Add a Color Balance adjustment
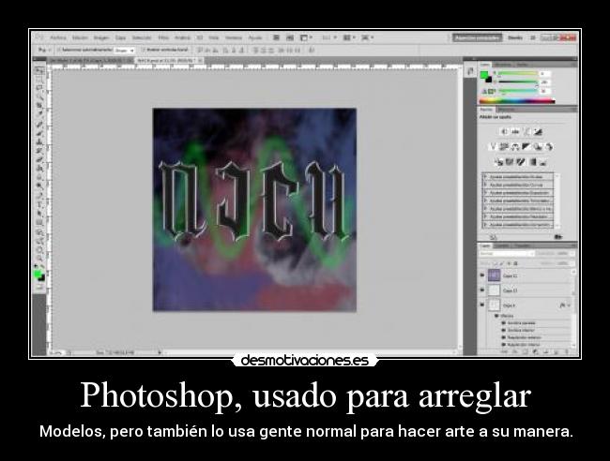The height and width of the screenshot is (461, 610). tap(515, 146)
